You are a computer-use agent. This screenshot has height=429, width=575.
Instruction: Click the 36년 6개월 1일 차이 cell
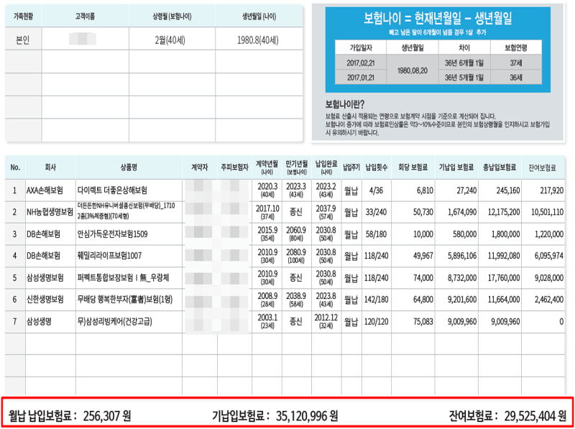coord(464,63)
